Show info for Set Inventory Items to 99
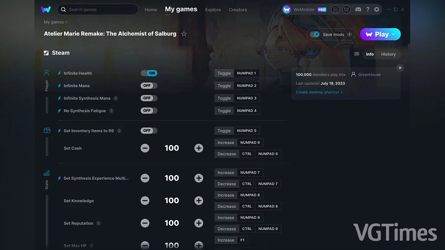This screenshot has height=250, width=445. point(119,131)
